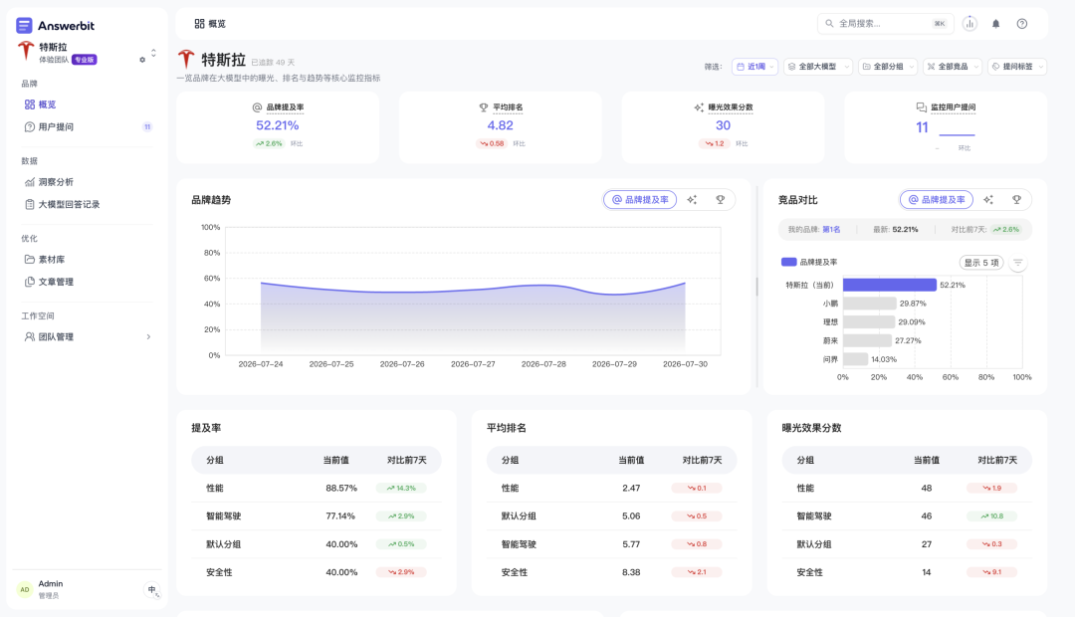Toggle language switch icon 中
Image resolution: width=1075 pixels, height=617 pixels.
(x=152, y=589)
